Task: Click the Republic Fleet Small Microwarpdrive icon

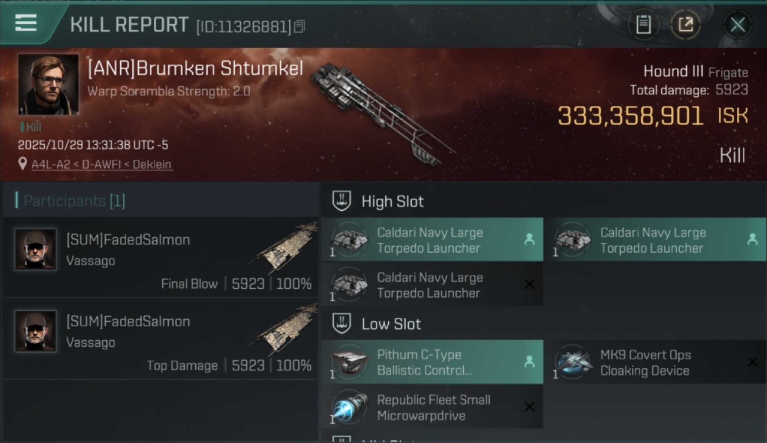Action: tap(349, 407)
